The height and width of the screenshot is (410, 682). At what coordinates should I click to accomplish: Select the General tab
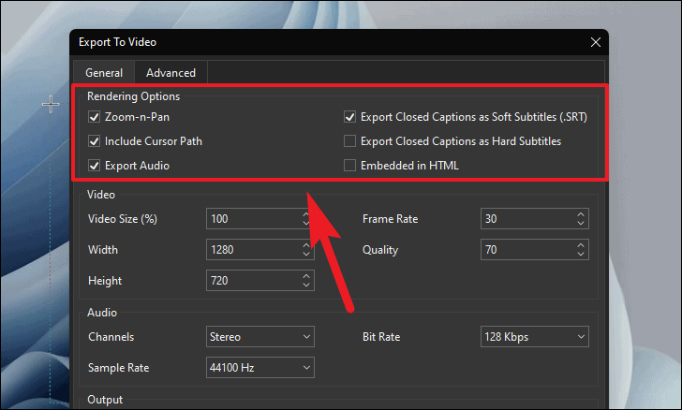coord(104,73)
